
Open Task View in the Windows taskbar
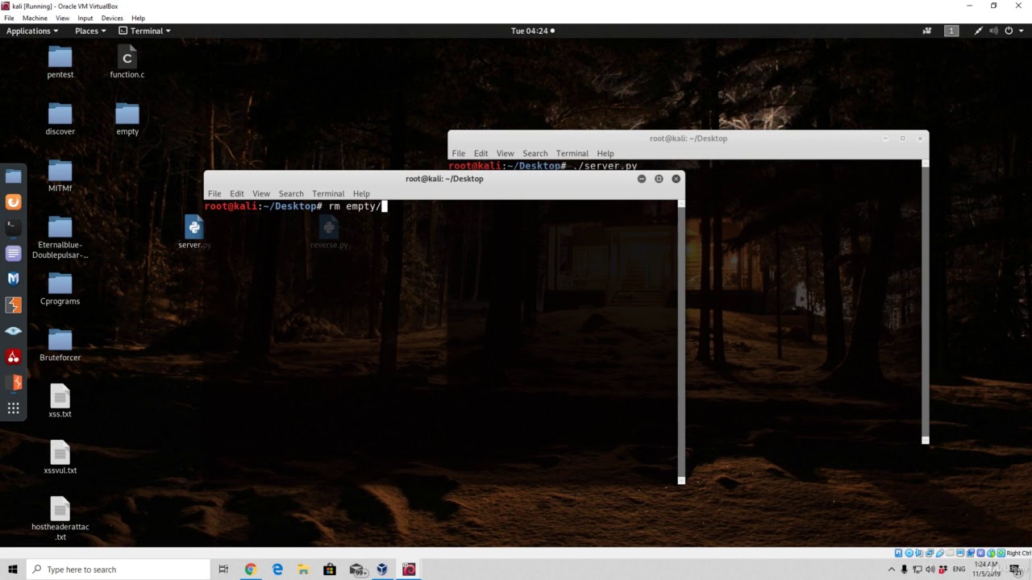(223, 570)
